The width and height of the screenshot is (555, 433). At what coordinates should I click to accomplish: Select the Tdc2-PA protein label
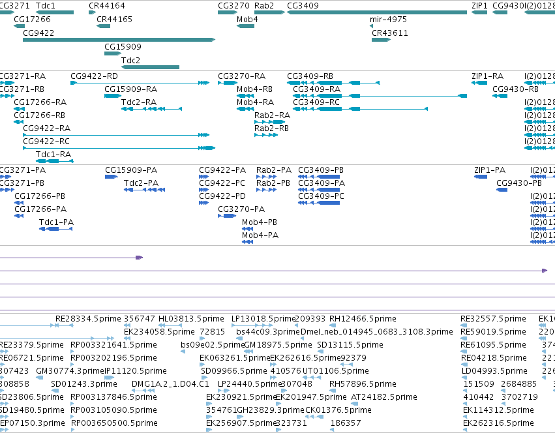(141, 183)
